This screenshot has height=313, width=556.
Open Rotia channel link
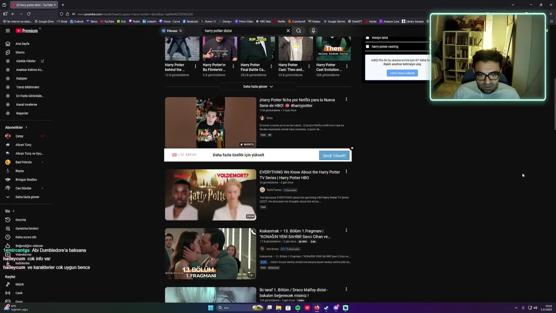coord(269,118)
